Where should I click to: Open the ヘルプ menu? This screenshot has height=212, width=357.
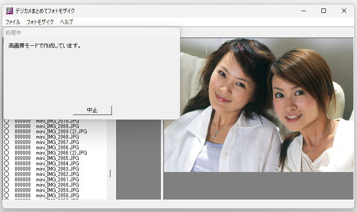click(67, 22)
